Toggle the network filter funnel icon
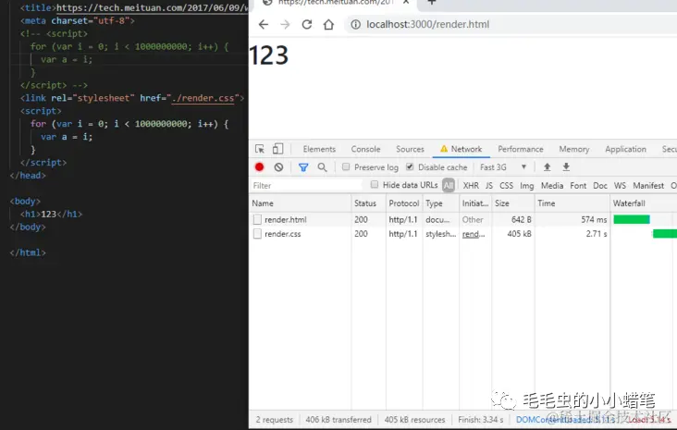Image resolution: width=677 pixels, height=430 pixels. 303,167
